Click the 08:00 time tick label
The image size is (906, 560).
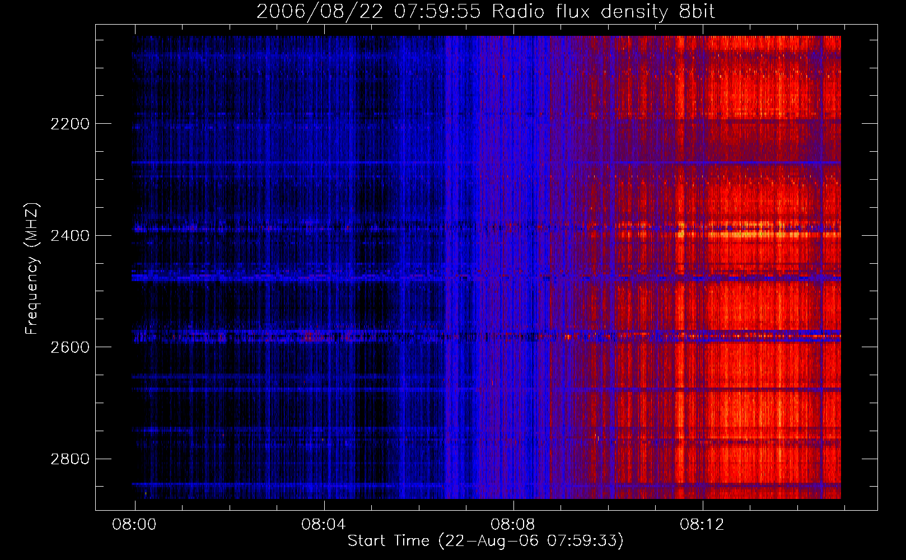pyautogui.click(x=134, y=525)
